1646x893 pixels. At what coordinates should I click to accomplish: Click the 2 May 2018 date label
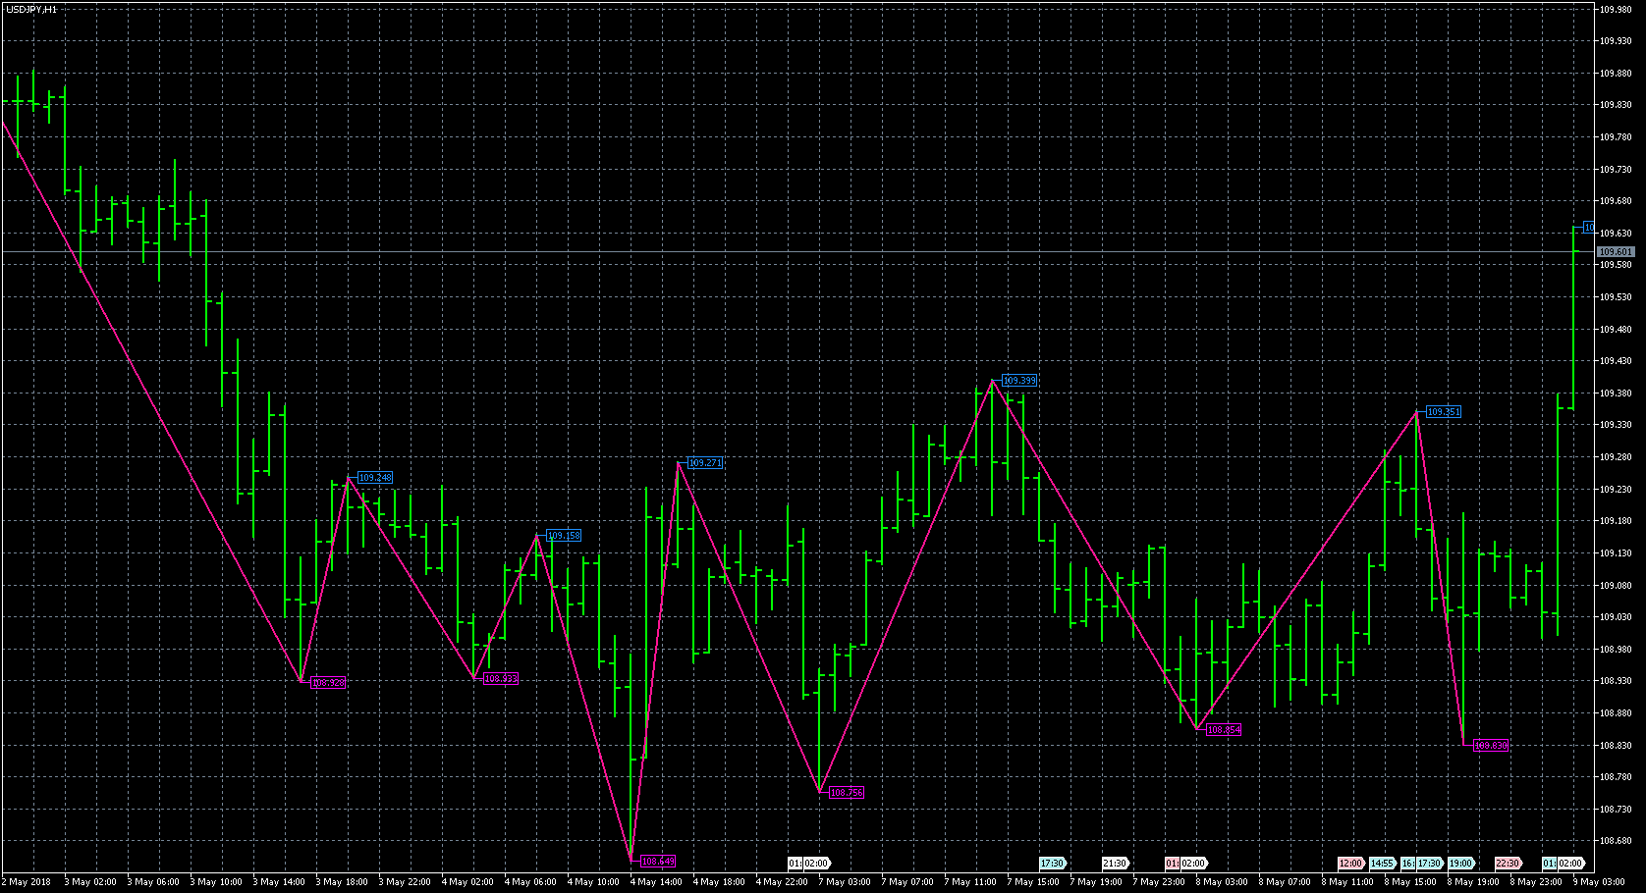pos(28,882)
